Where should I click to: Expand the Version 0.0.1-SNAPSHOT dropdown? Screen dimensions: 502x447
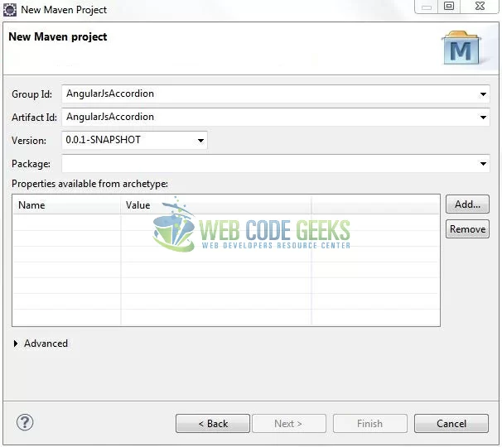coord(200,141)
